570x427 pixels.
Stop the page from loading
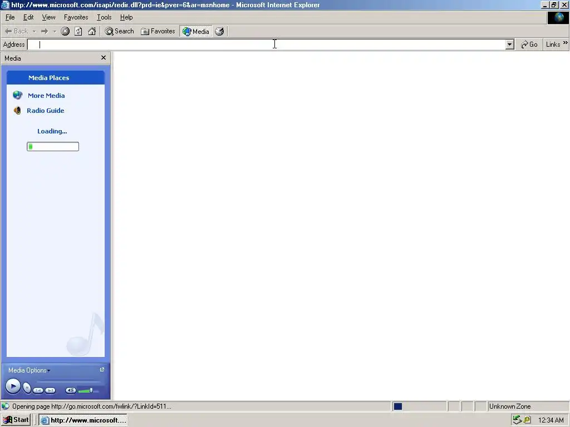(x=65, y=31)
